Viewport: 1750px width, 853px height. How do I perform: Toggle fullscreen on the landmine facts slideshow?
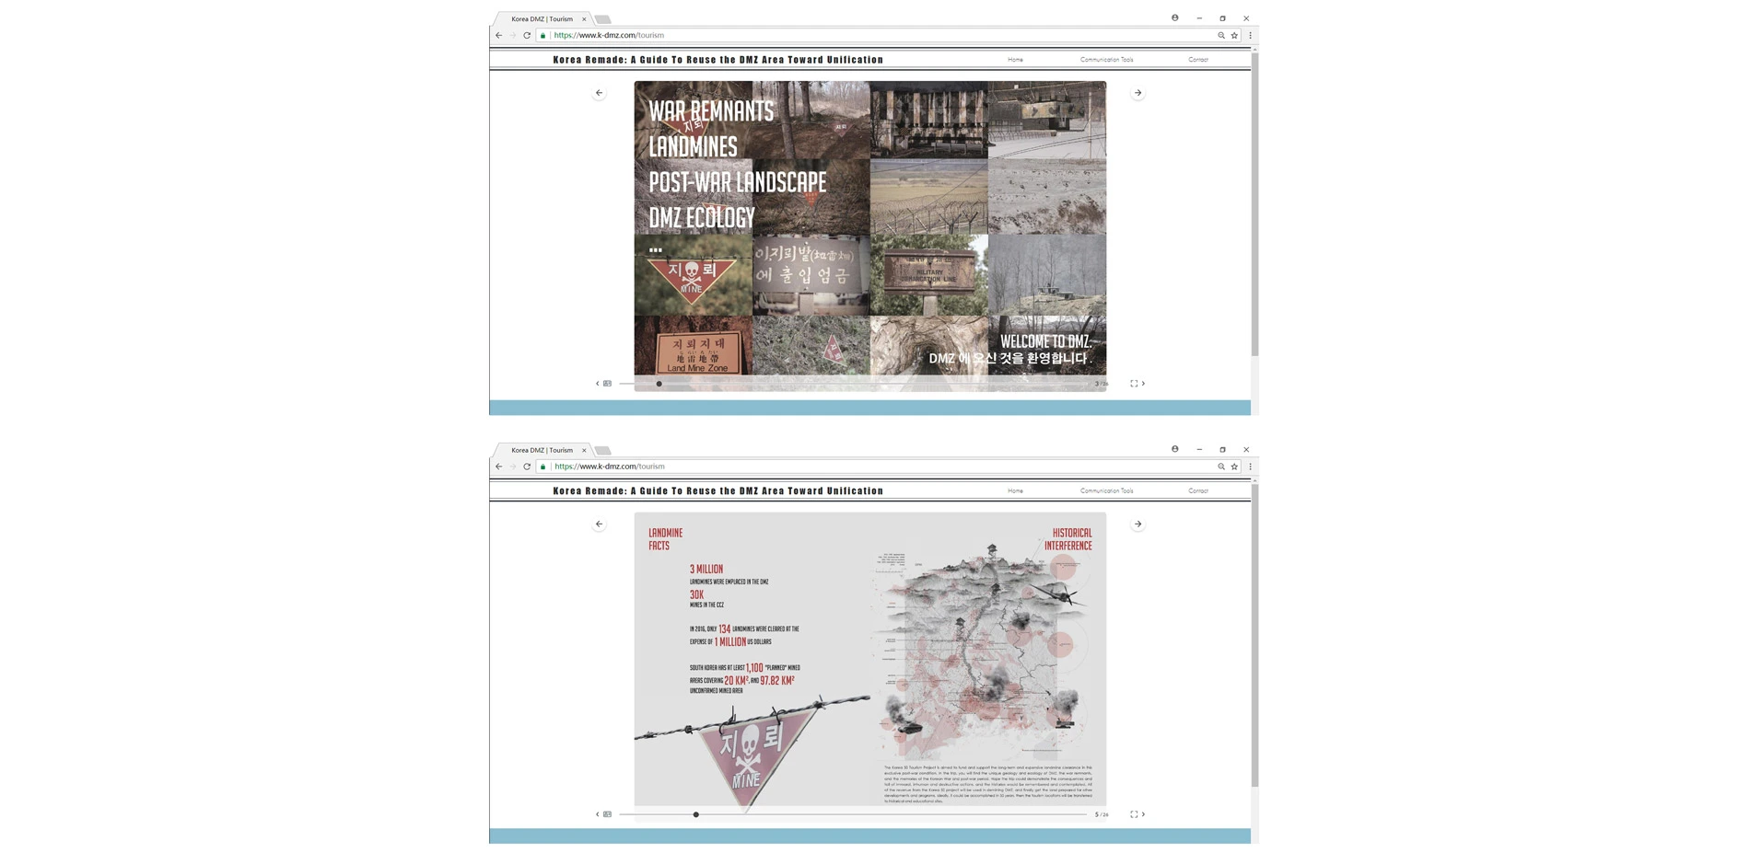coord(1134,814)
